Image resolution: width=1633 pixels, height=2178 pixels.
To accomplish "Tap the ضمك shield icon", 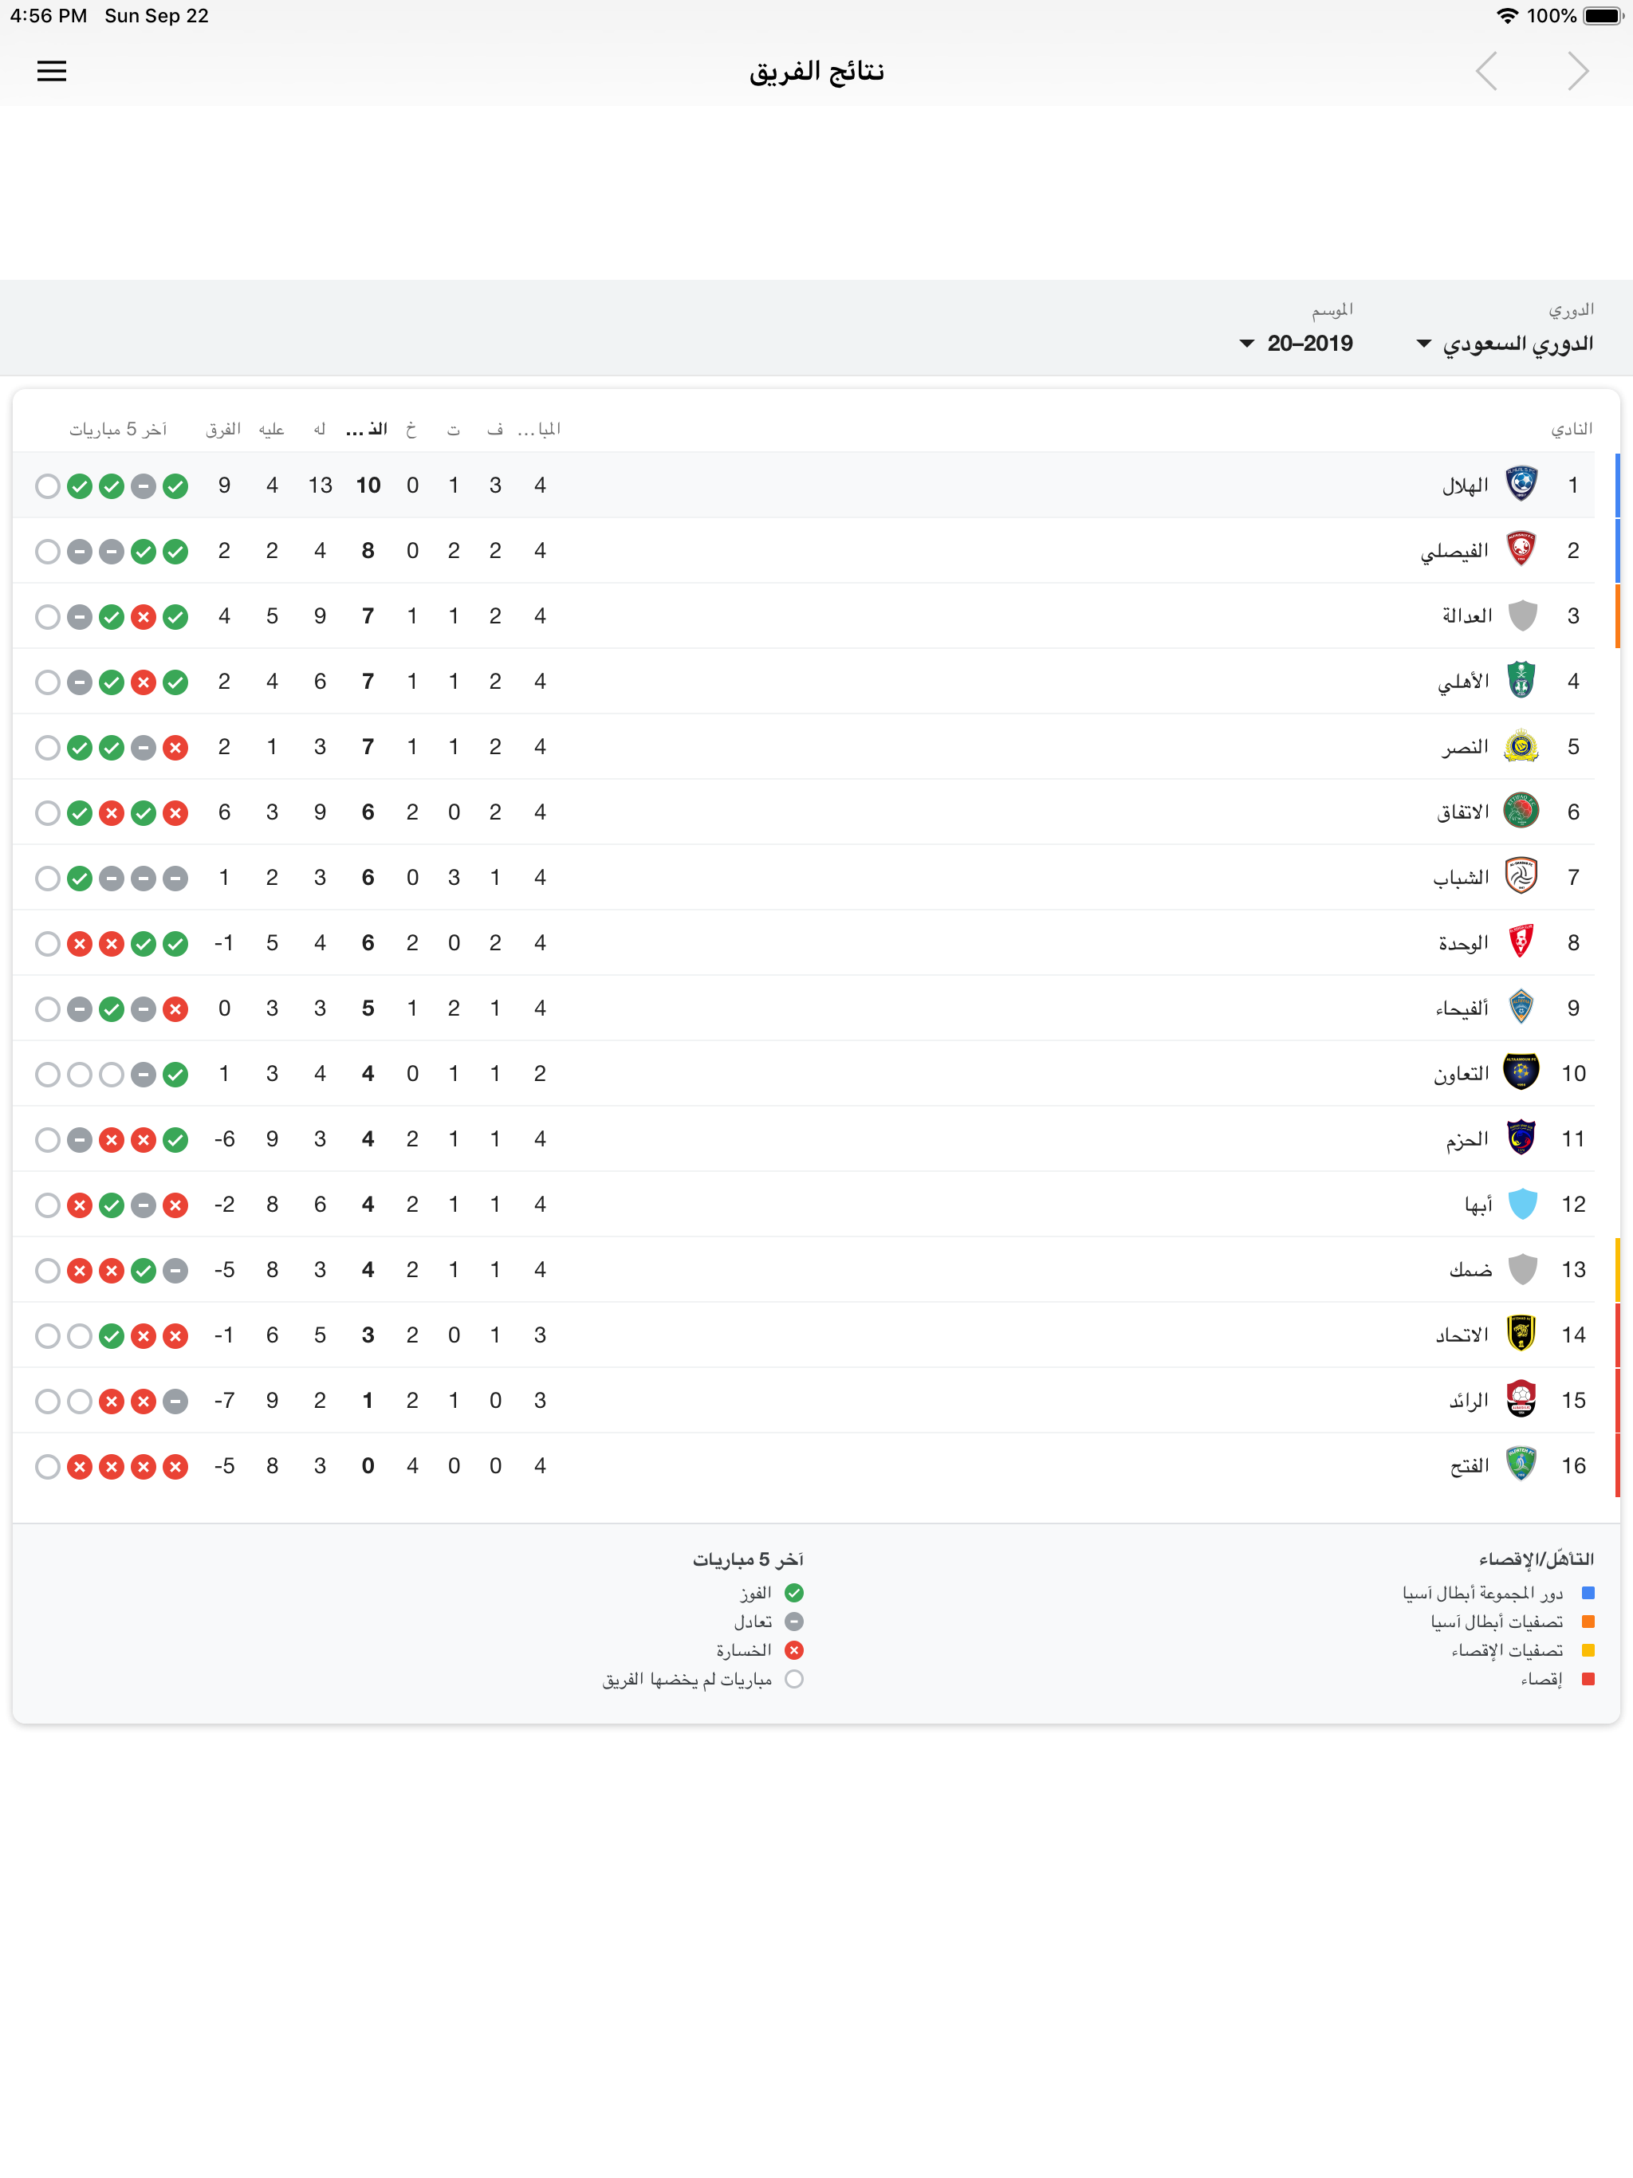I will [x=1521, y=1269].
